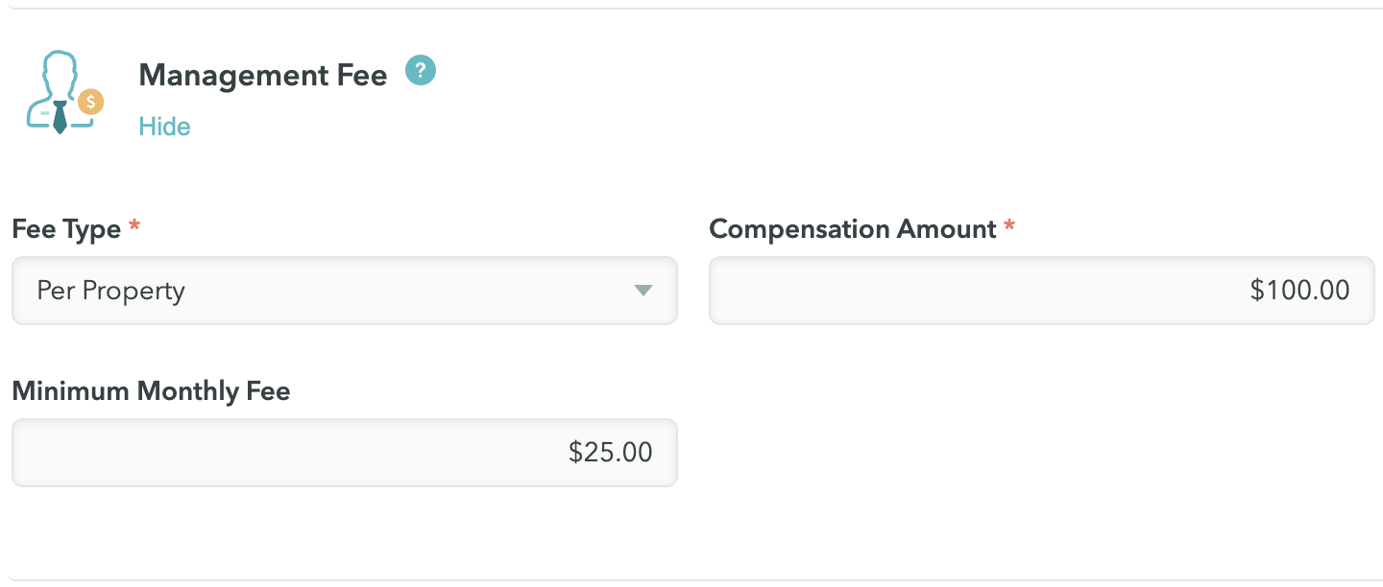Click the tie on the manager icon
The image size is (1383, 587).
pyautogui.click(x=60, y=117)
